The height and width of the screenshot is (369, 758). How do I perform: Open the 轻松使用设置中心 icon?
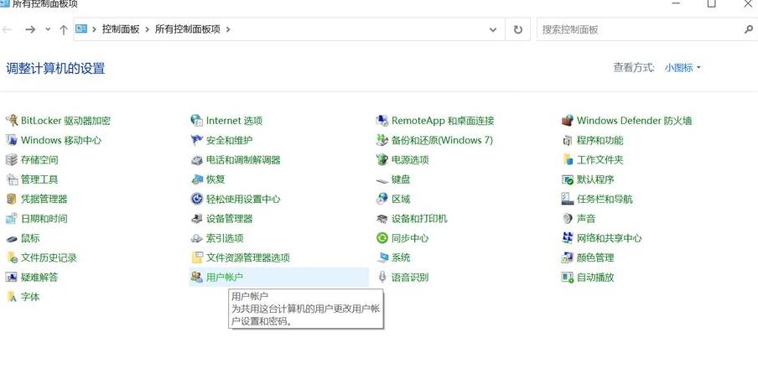point(197,199)
